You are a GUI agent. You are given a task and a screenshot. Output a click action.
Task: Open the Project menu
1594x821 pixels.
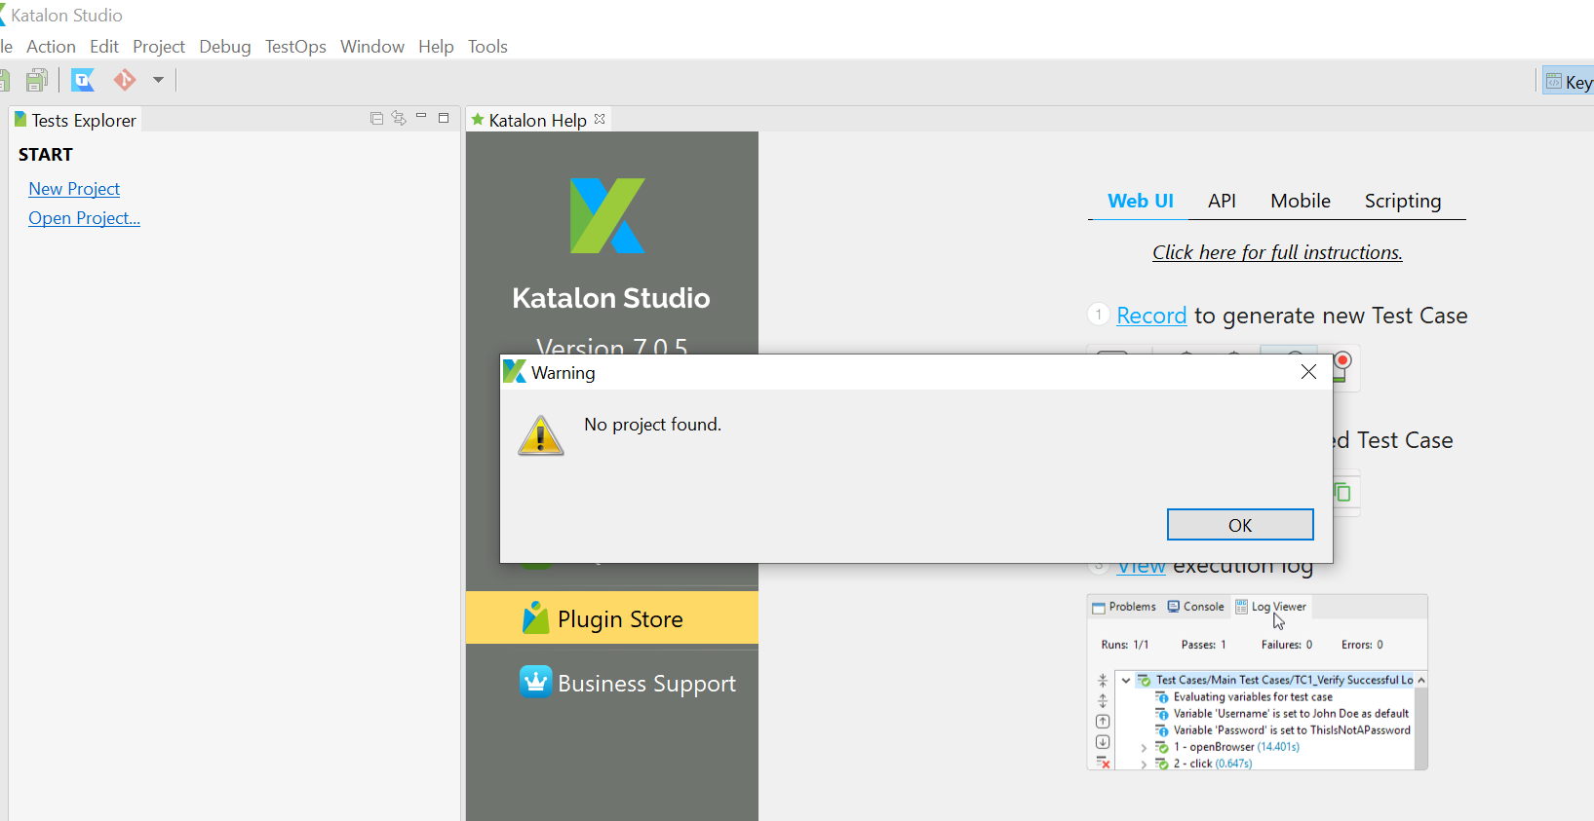159,47
